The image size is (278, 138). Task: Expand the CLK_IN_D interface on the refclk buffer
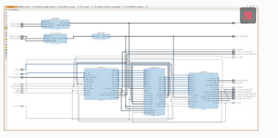click(43, 22)
